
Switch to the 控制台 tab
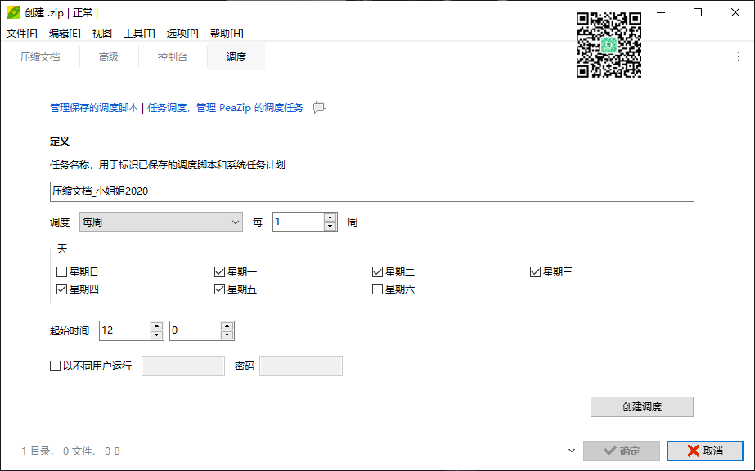pos(173,56)
